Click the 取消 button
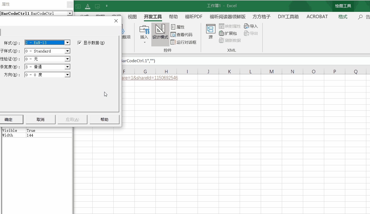This screenshot has width=370, height=214. pyautogui.click(x=41, y=119)
